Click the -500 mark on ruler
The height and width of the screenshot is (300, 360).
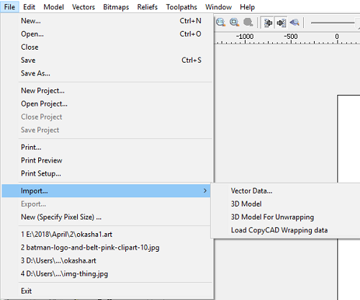(x=291, y=37)
